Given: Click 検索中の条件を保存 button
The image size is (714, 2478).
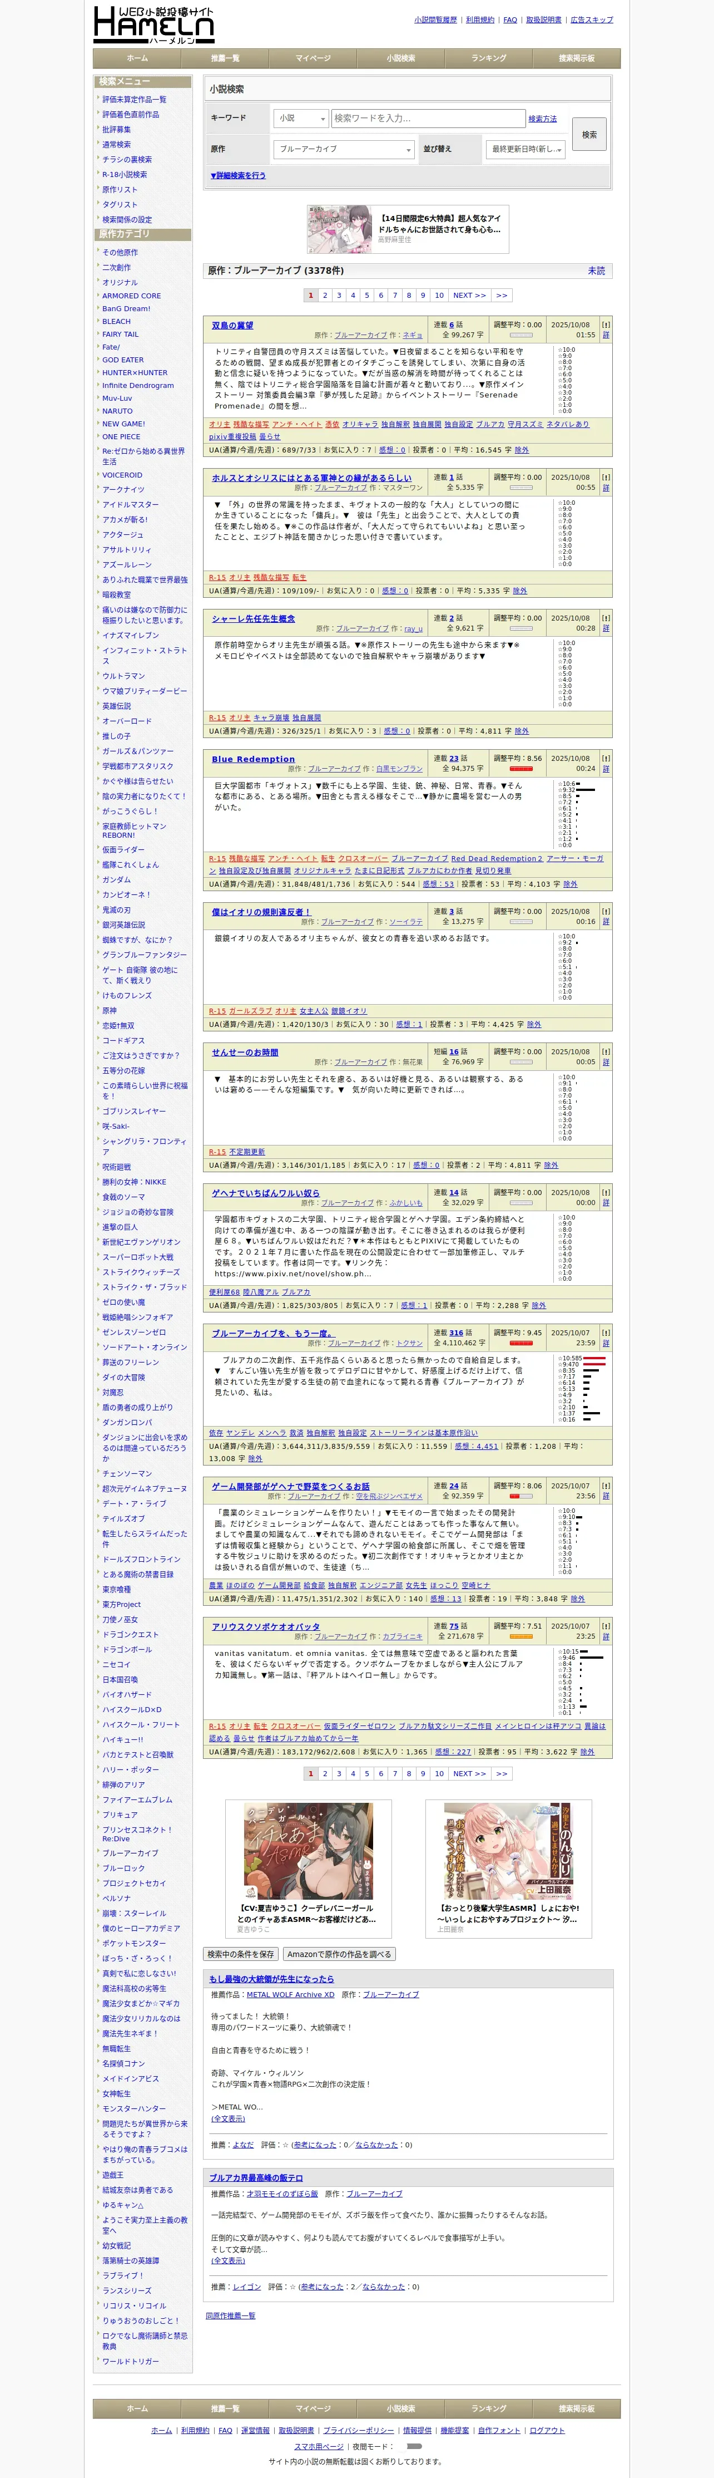Looking at the screenshot, I should point(241,1954).
